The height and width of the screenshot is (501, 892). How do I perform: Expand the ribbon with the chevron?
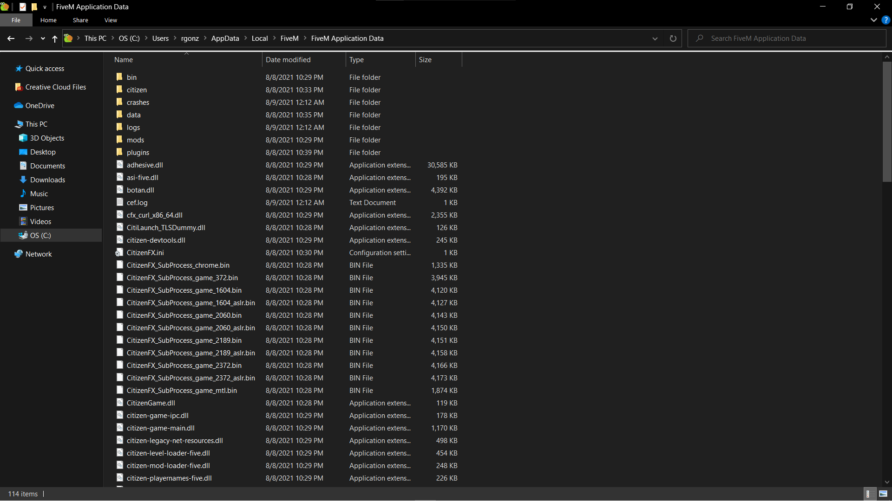click(x=874, y=20)
